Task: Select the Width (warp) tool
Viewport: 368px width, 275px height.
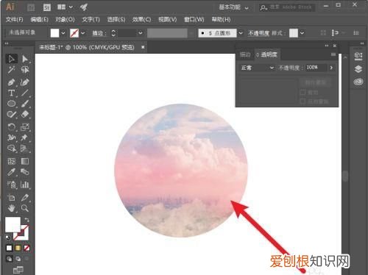Action: [x=11, y=137]
